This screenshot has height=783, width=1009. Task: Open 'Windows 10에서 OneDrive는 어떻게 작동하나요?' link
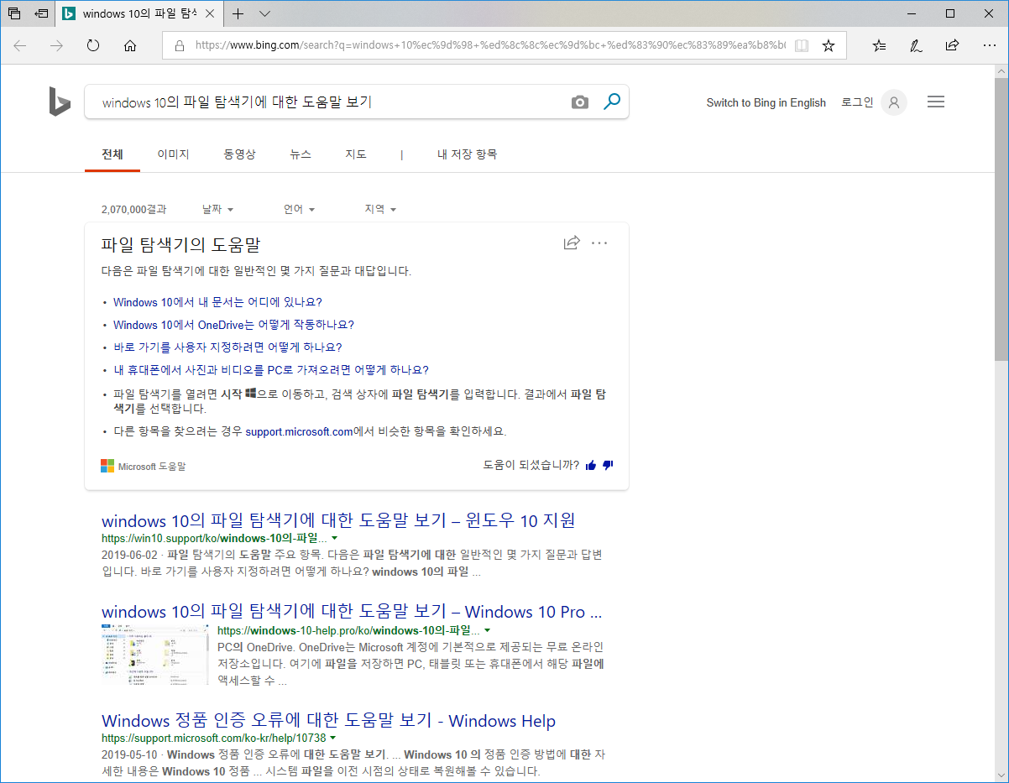[233, 325]
